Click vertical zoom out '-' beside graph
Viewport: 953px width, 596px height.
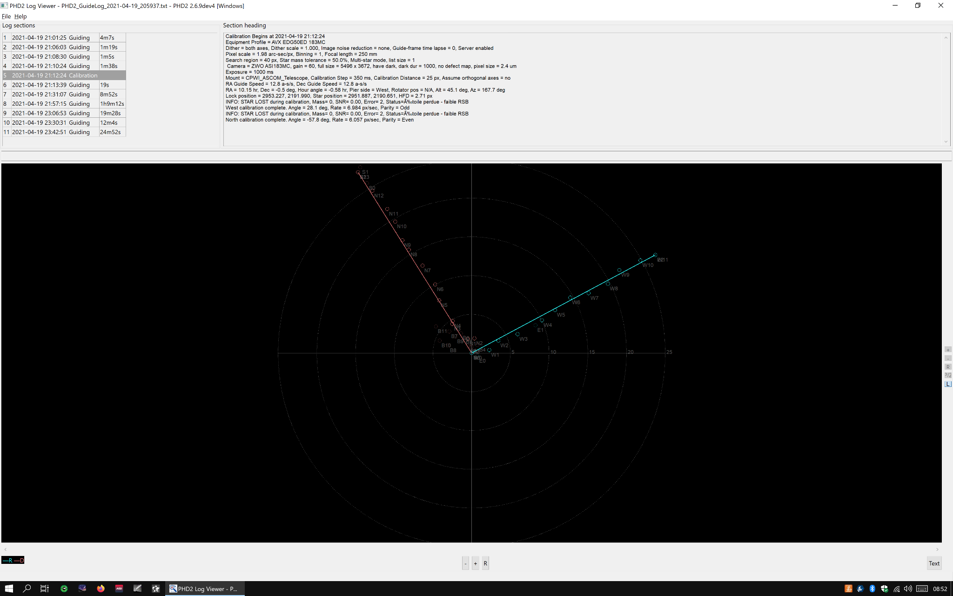(x=948, y=358)
